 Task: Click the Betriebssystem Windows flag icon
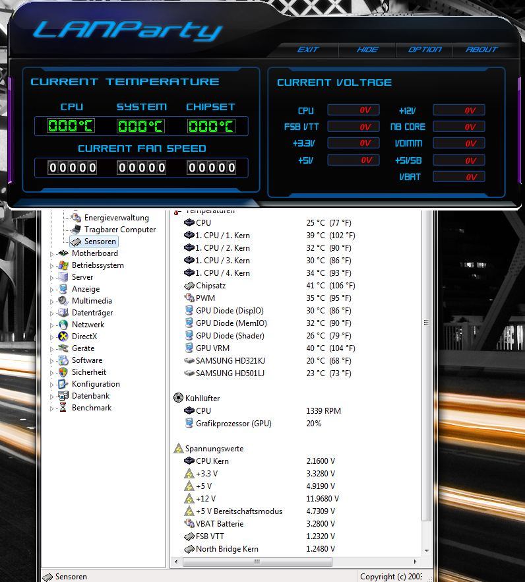[63, 265]
